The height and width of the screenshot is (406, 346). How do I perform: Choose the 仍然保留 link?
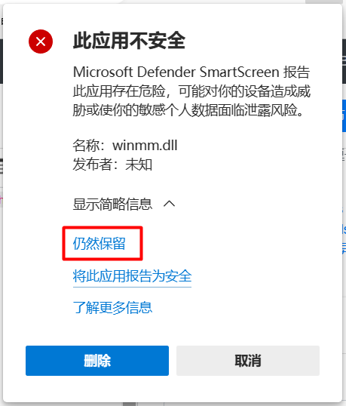tap(100, 244)
